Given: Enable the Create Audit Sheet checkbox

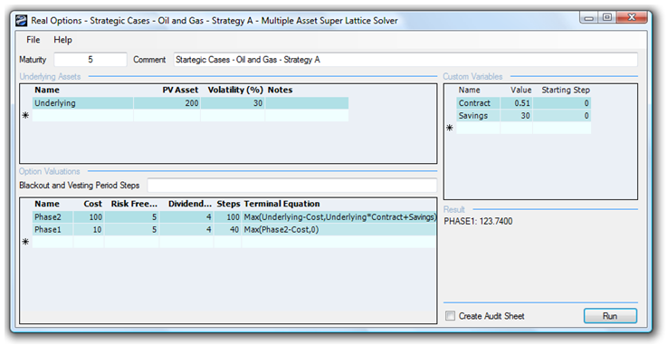Looking at the screenshot, I should (450, 316).
